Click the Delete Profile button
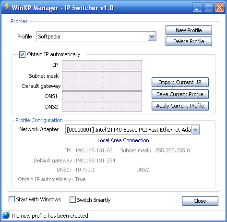 point(189,41)
